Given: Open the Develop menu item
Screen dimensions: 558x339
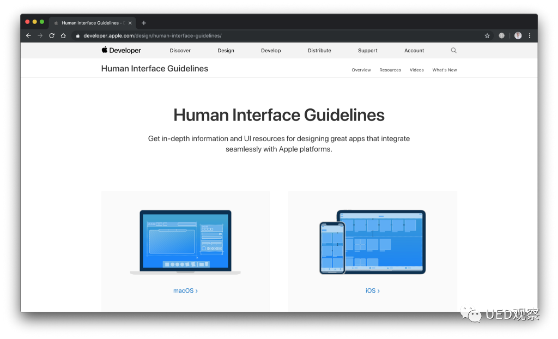Looking at the screenshot, I should pyautogui.click(x=271, y=51).
